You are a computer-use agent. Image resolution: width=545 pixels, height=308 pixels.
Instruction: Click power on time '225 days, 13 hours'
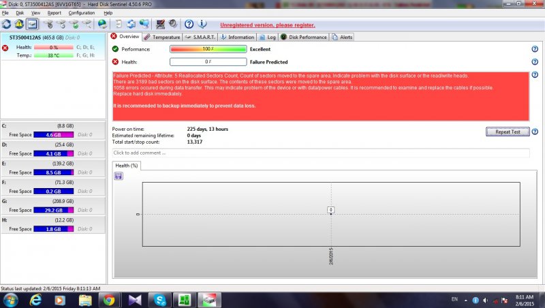[208, 129]
